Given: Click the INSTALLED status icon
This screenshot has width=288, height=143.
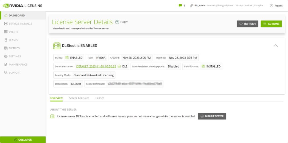Looking at the screenshot, I should 203,66.
